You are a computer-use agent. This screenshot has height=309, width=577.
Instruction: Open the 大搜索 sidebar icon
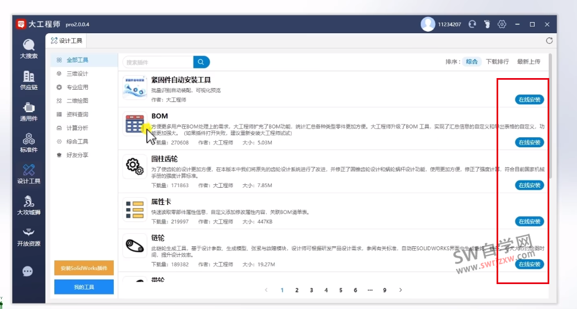click(28, 48)
